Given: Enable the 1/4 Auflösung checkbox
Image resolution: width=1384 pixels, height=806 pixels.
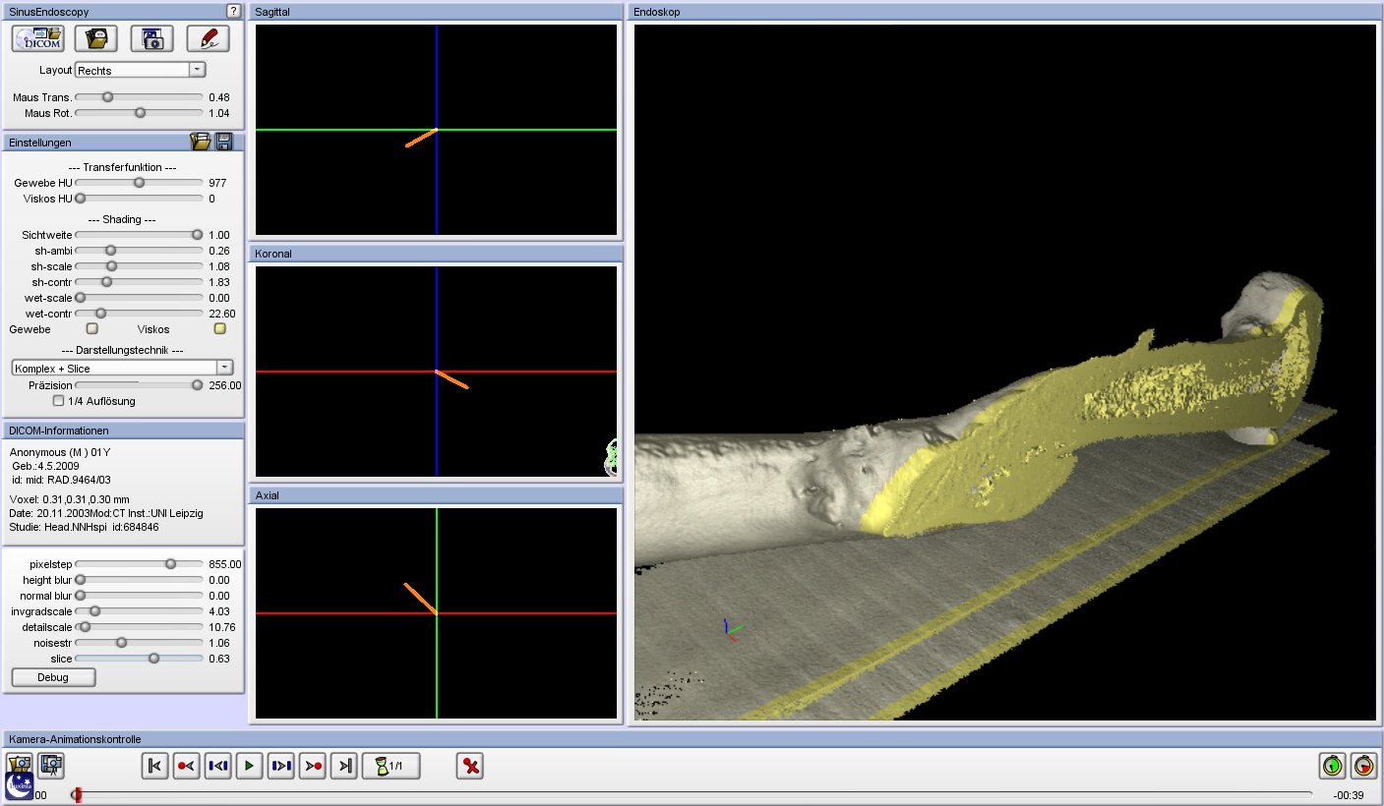Looking at the screenshot, I should (x=59, y=401).
